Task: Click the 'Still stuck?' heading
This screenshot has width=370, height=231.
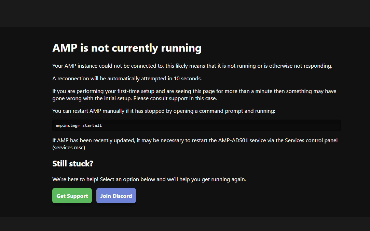Action: pyautogui.click(x=73, y=164)
